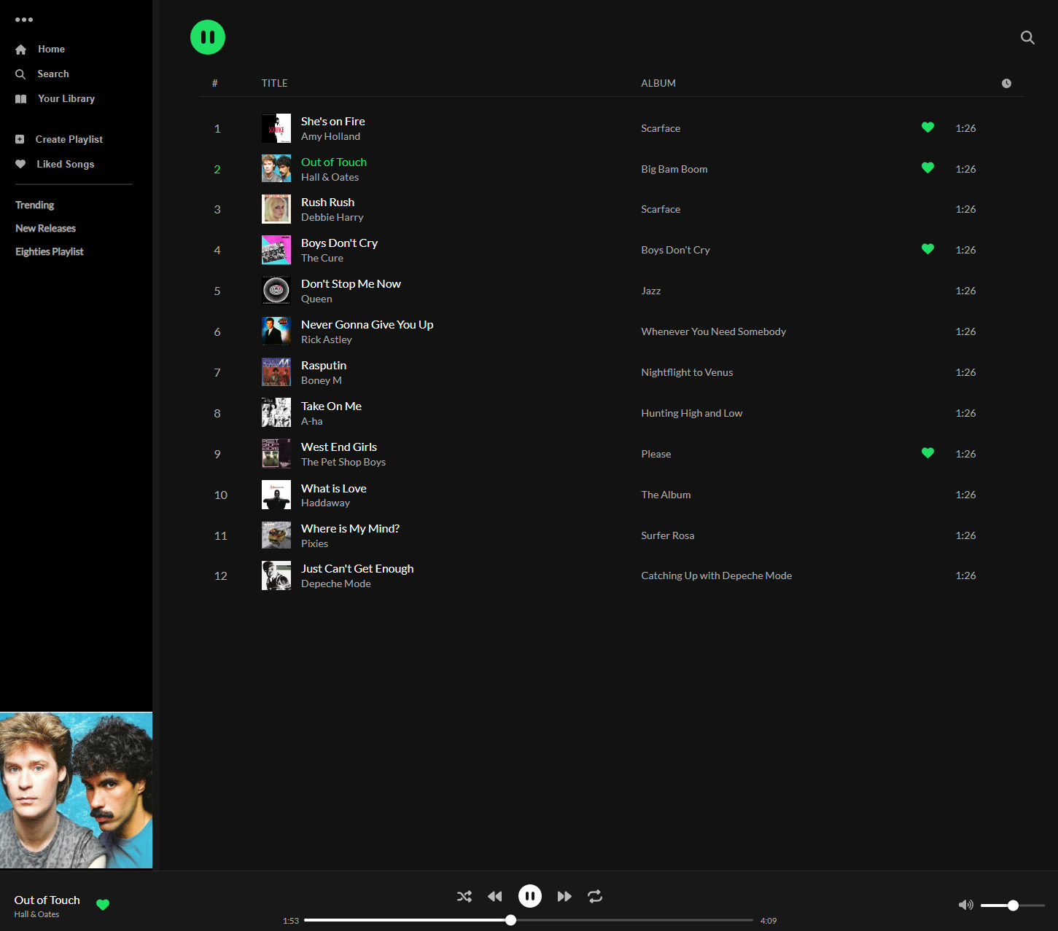
Task: Open the Trending playlist
Action: (x=35, y=205)
